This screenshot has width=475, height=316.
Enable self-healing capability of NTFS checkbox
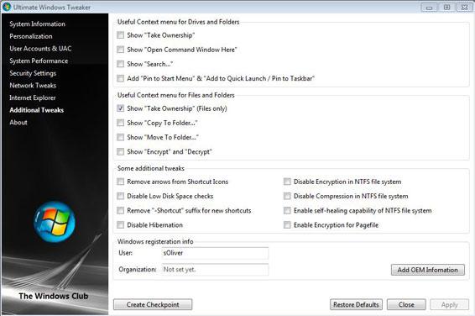tap(287, 210)
